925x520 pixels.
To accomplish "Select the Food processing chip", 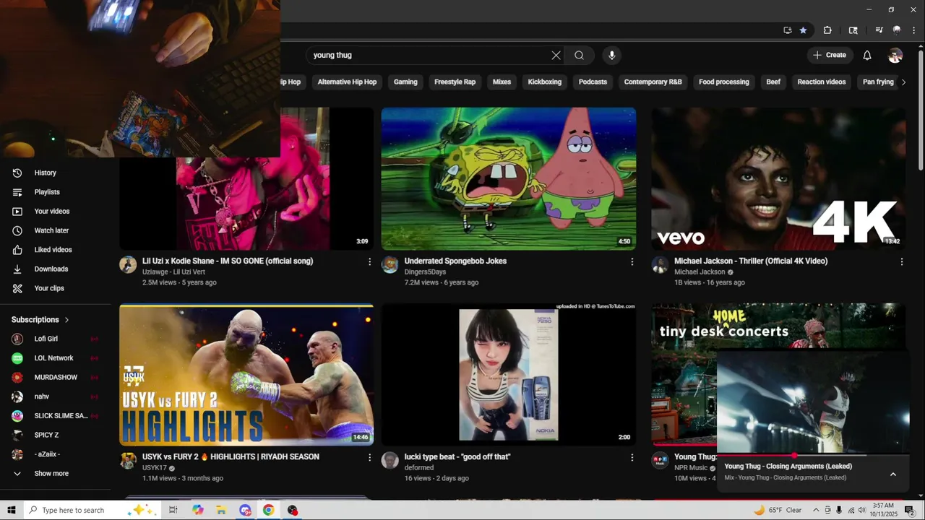I will tap(723, 82).
